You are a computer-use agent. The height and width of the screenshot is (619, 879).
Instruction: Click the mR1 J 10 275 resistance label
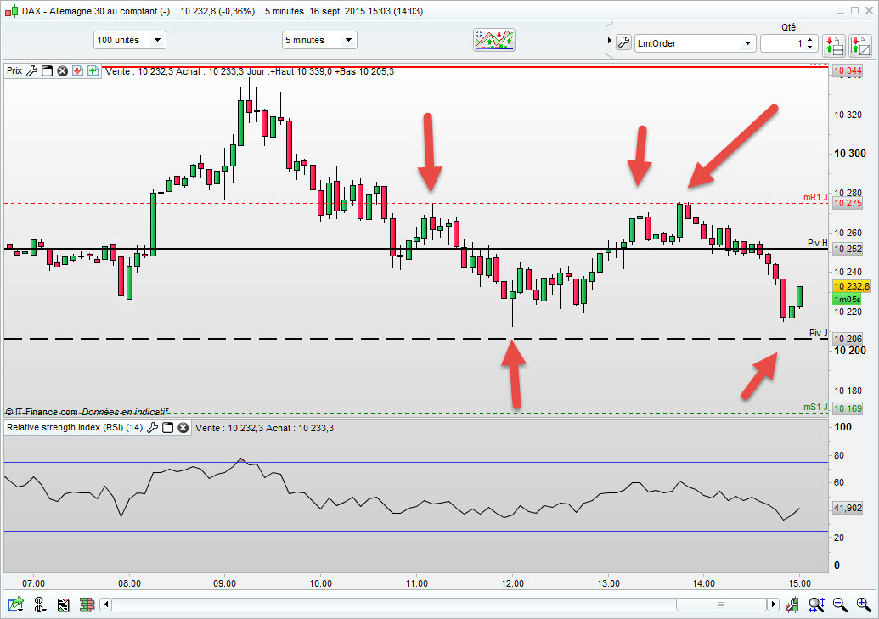pyautogui.click(x=848, y=203)
